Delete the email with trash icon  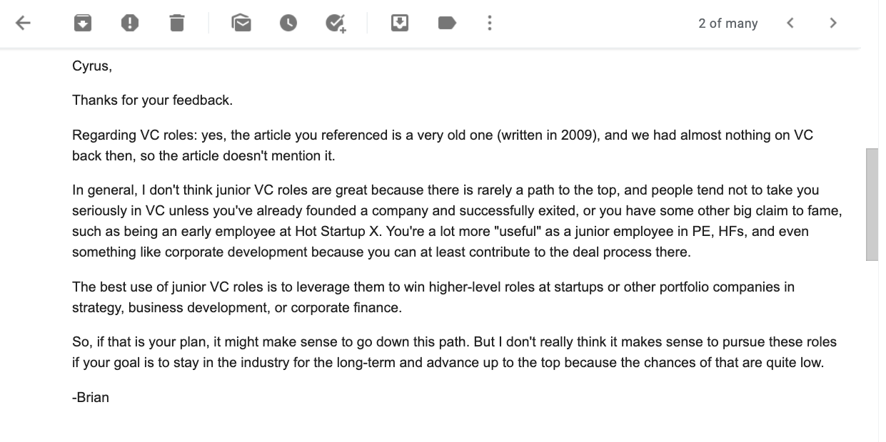point(177,23)
